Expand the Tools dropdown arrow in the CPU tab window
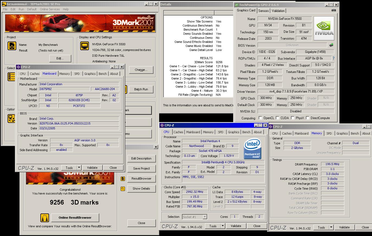 [x=223, y=226]
